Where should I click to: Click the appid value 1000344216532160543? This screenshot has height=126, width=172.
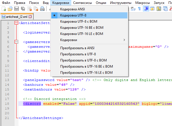click(116, 104)
